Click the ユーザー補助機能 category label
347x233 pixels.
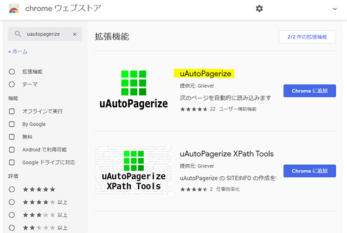click(237, 109)
